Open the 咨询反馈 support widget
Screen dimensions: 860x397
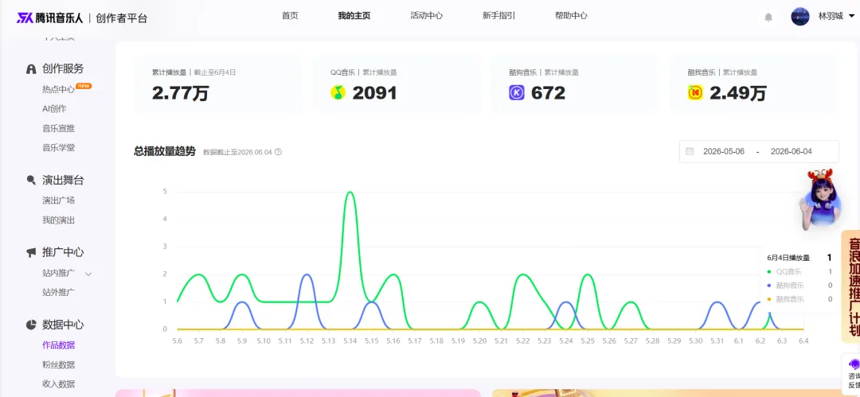coord(853,373)
